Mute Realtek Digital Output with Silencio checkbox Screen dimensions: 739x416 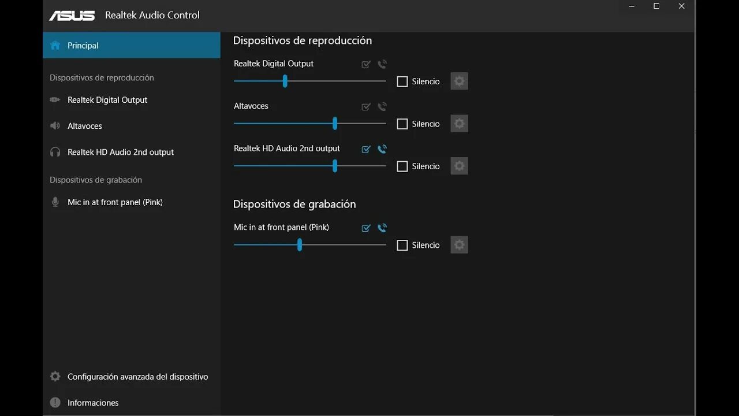[x=402, y=81]
